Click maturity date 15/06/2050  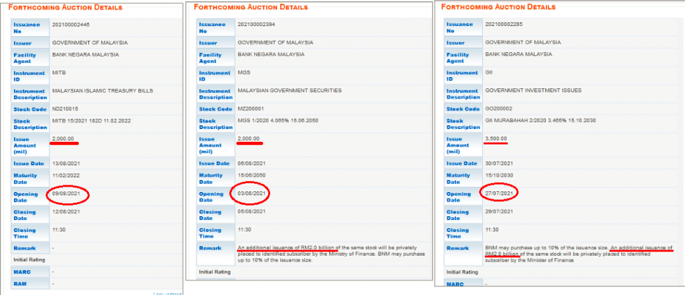tap(252, 175)
